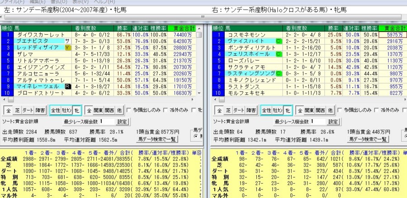
Task: Select the ザレマ row
Action: [x=99, y=54]
